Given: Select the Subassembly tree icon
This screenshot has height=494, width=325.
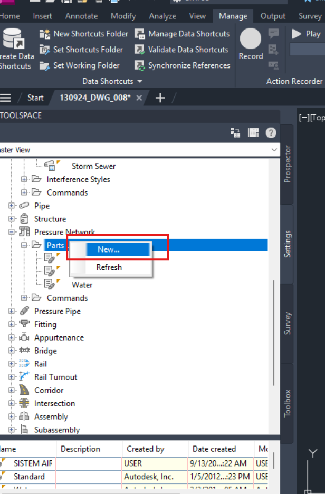Looking at the screenshot, I should click(24, 429).
